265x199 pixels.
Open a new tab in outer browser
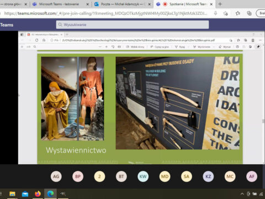220,4
